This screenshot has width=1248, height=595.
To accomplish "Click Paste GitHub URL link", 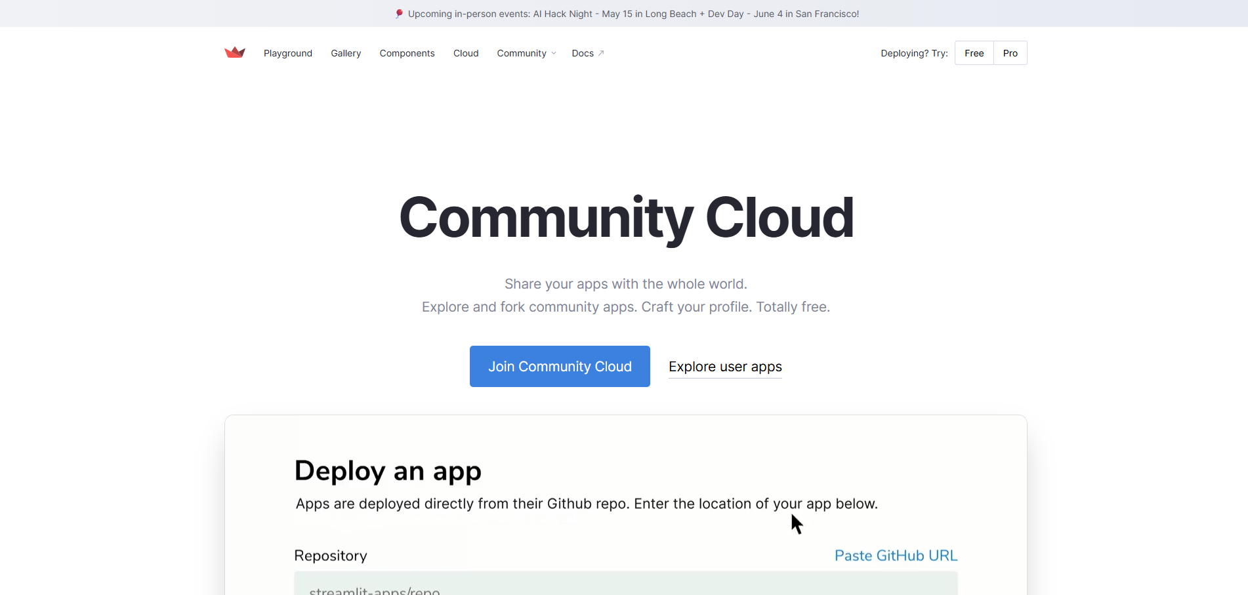I will 896,556.
